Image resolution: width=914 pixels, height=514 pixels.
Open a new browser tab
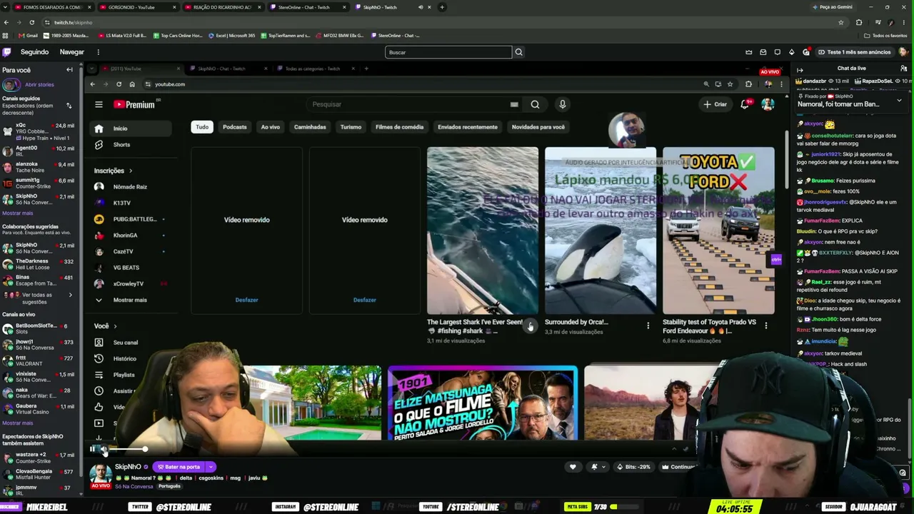[x=442, y=7]
